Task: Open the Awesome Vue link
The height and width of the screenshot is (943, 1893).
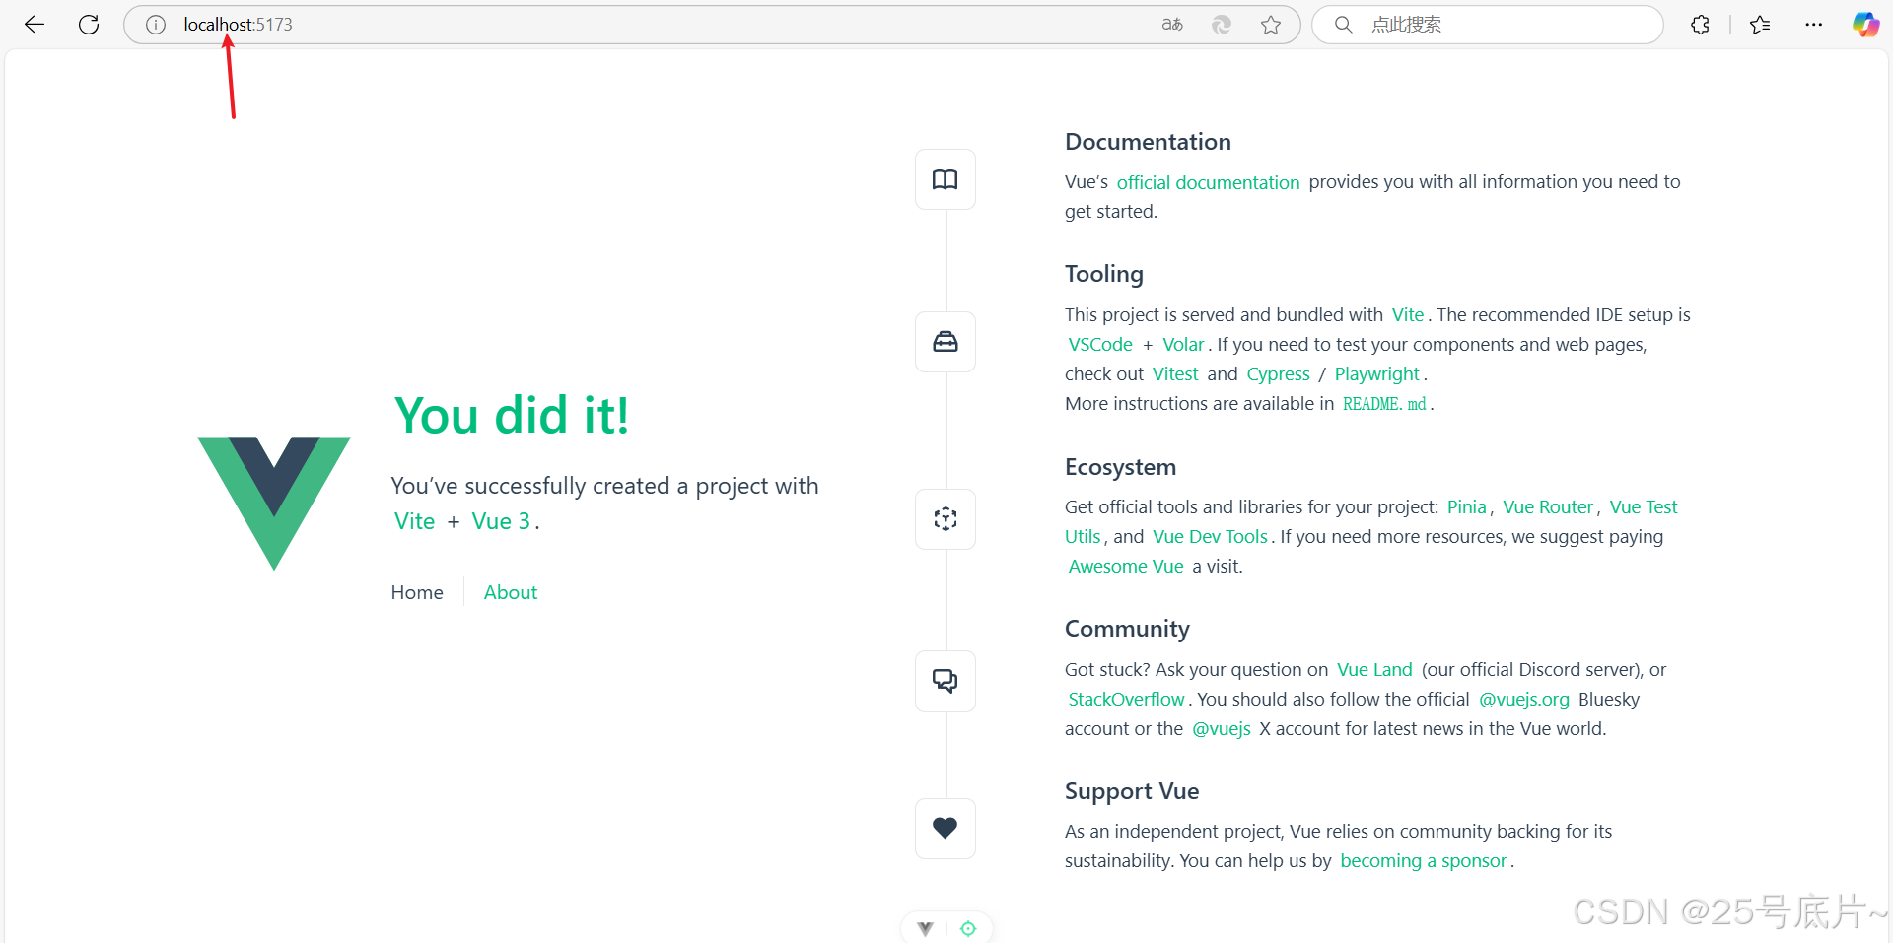Action: pos(1126,567)
